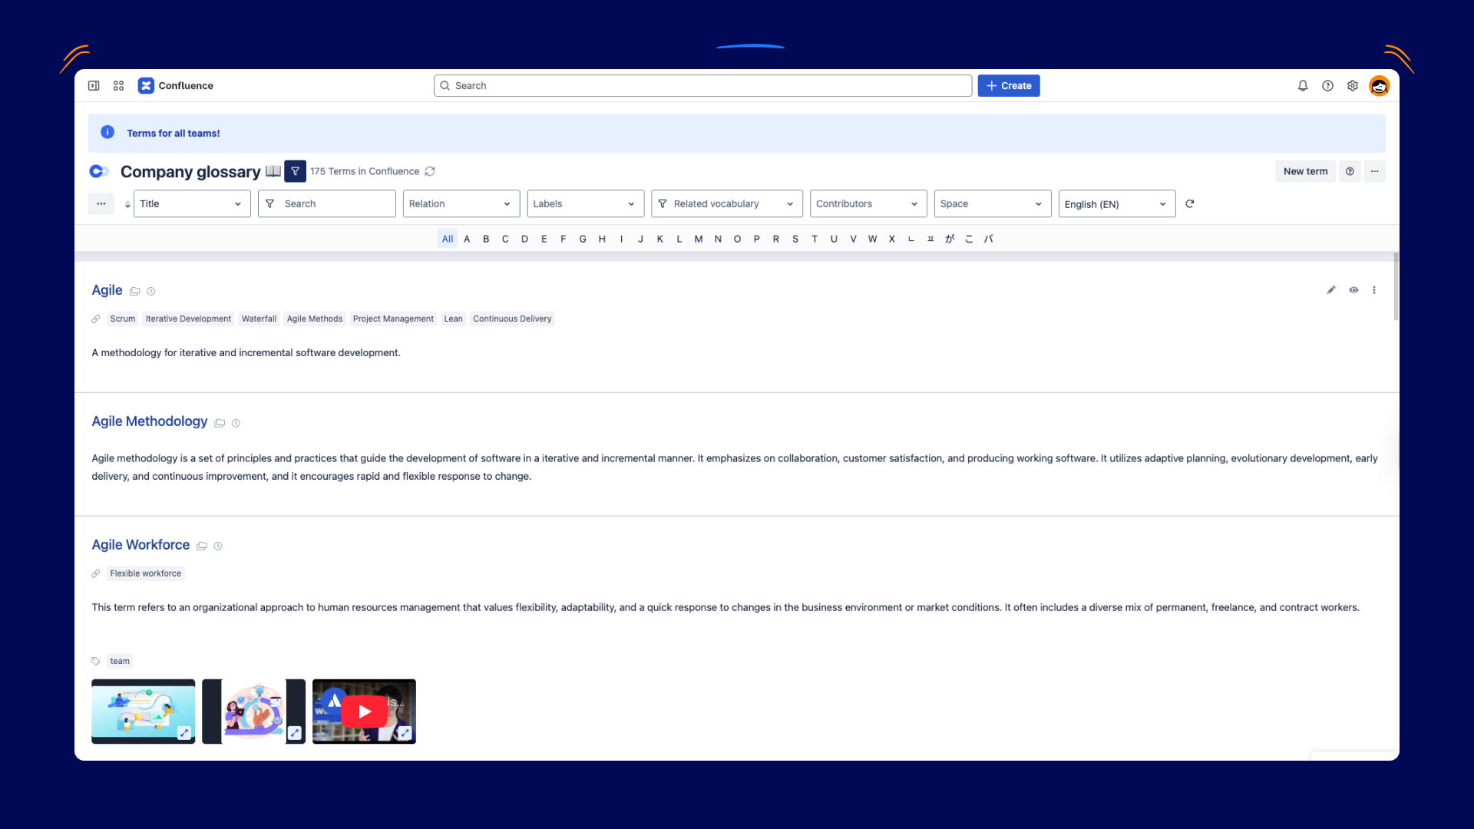1474x829 pixels.
Task: Click refresh icon next to language dropdown
Action: click(1190, 204)
